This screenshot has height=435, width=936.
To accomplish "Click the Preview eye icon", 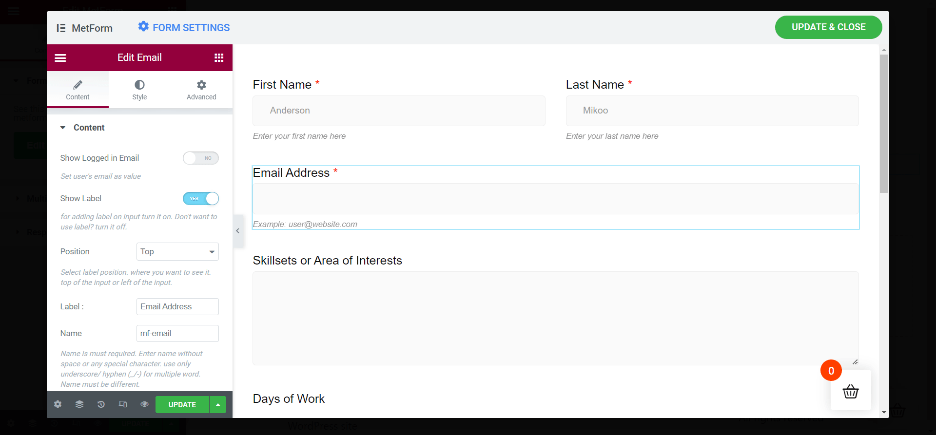I will click(144, 404).
